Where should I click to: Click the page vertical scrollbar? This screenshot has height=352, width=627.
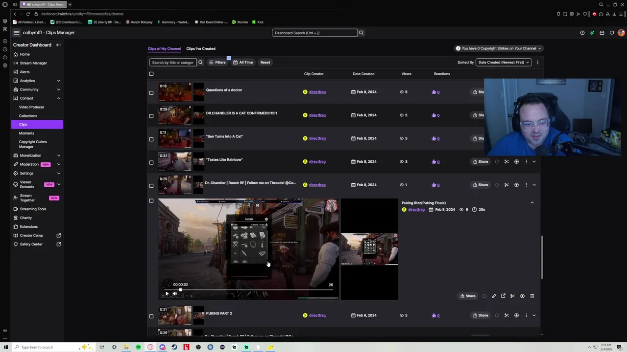[x=542, y=257]
